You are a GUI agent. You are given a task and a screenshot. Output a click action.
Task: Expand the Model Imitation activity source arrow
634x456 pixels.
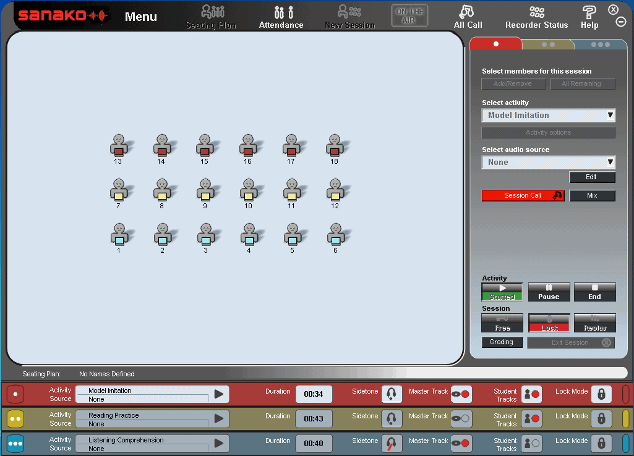(x=219, y=394)
